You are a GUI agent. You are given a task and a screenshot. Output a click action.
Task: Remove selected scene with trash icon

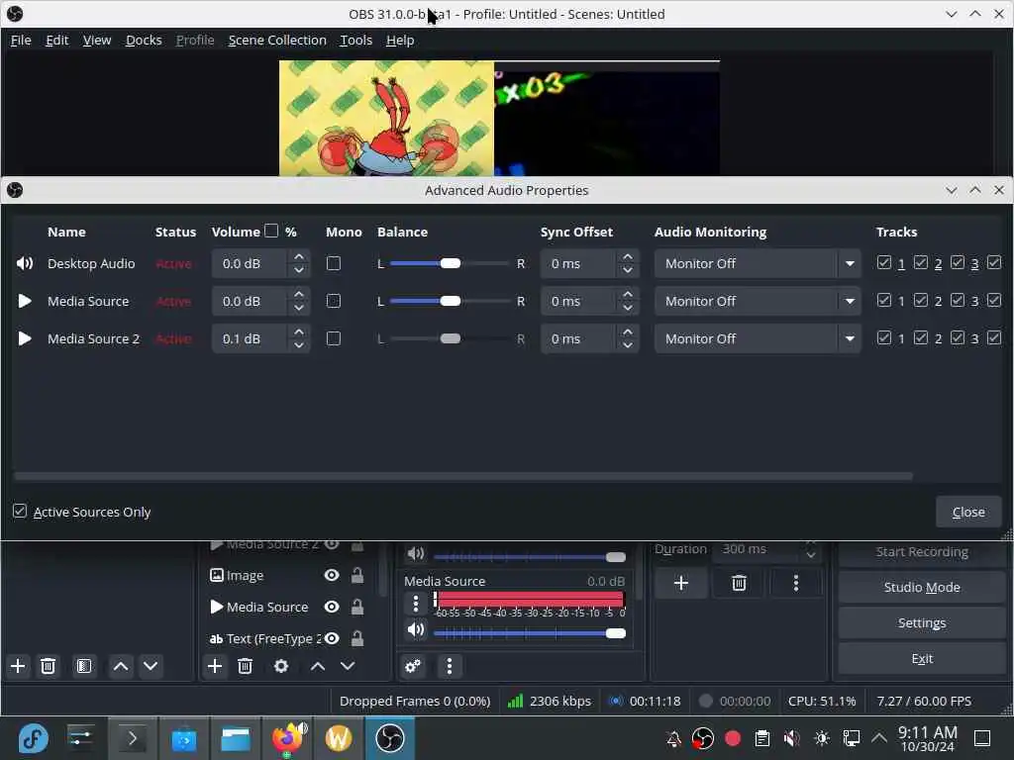(x=48, y=666)
